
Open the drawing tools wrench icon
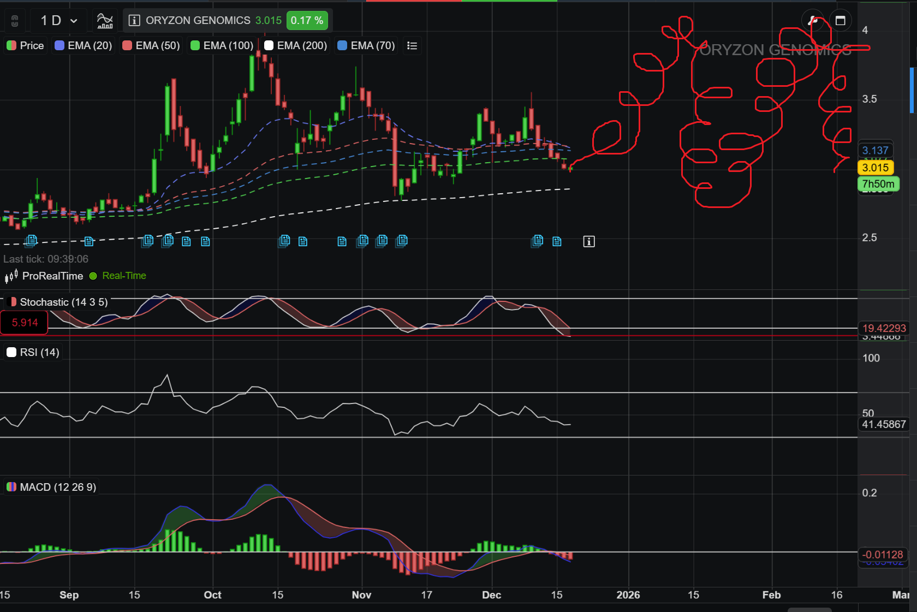pos(813,21)
